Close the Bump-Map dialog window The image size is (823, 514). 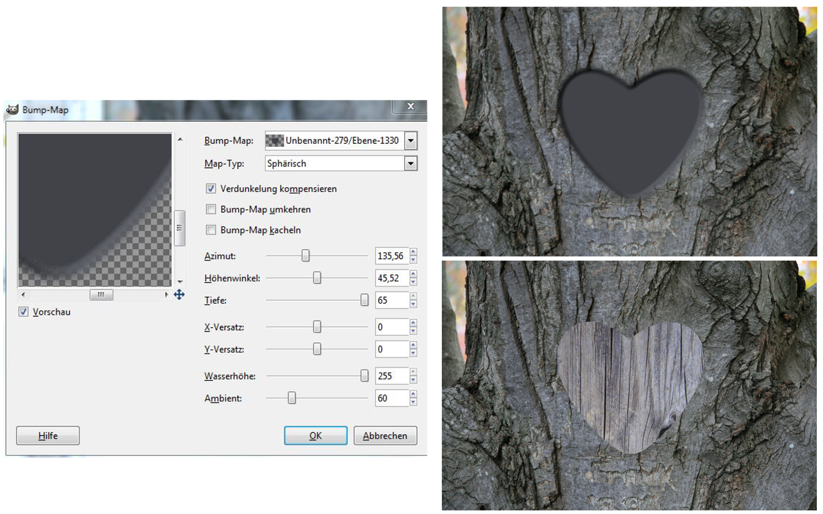410,106
